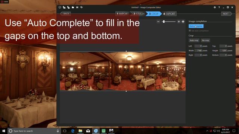239x134 pixels.
Task: Click the new panorama from video icon
Action: (69, 7)
